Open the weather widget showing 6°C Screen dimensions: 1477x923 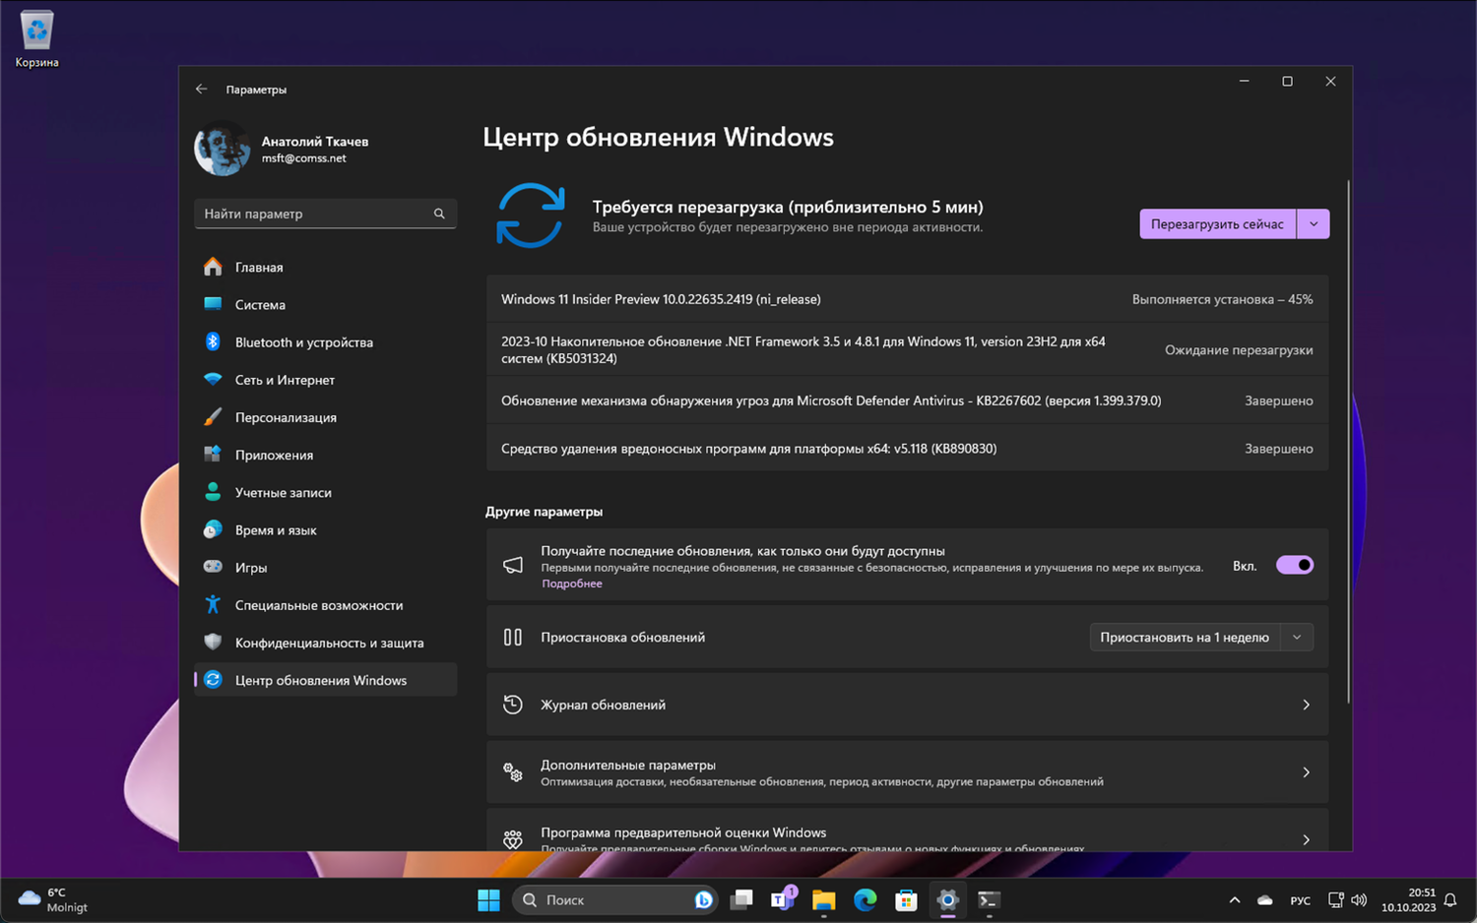[x=54, y=899]
